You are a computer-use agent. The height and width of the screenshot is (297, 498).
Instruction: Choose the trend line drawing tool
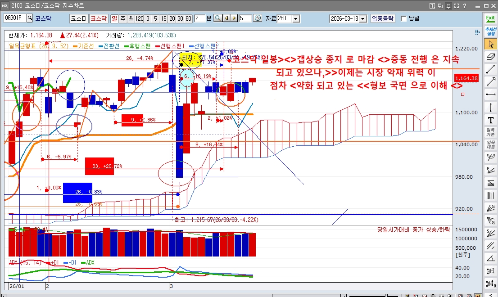coord(490,69)
